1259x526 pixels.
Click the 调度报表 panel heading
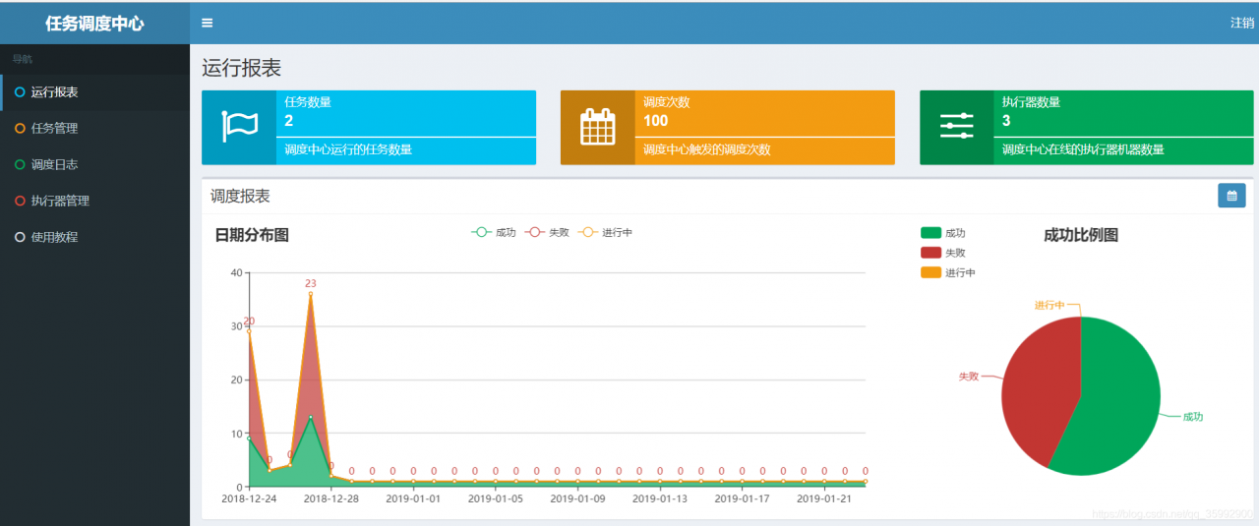click(240, 196)
